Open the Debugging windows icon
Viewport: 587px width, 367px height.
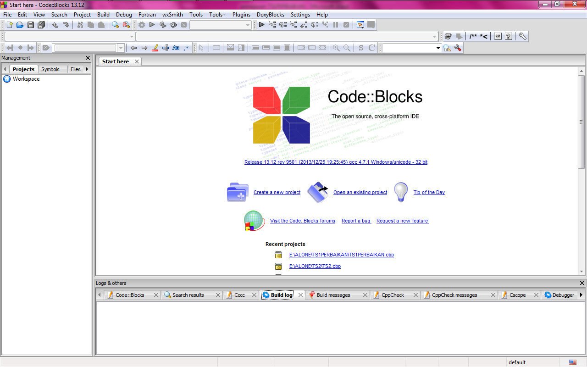point(360,25)
